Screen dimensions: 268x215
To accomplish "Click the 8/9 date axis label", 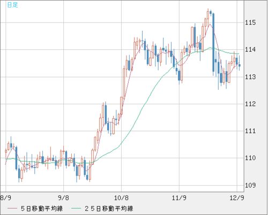I will point(4,198).
